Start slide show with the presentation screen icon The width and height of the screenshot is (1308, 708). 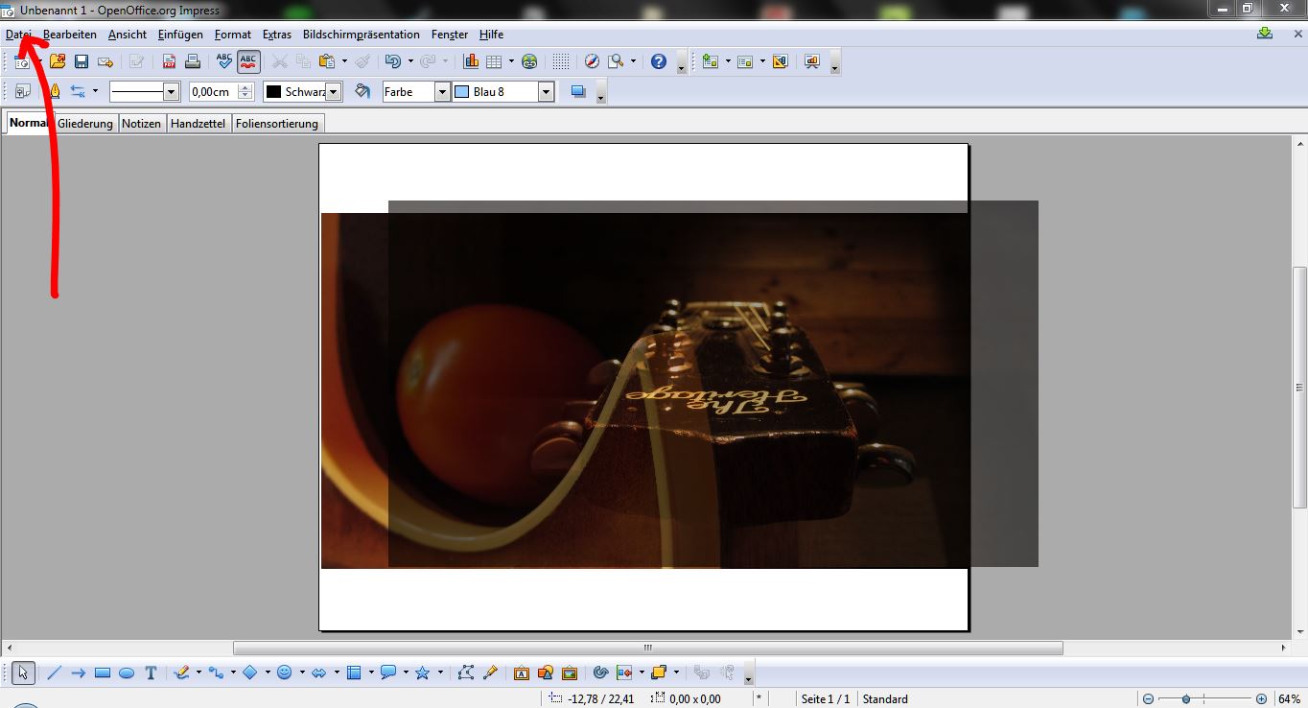click(x=812, y=61)
